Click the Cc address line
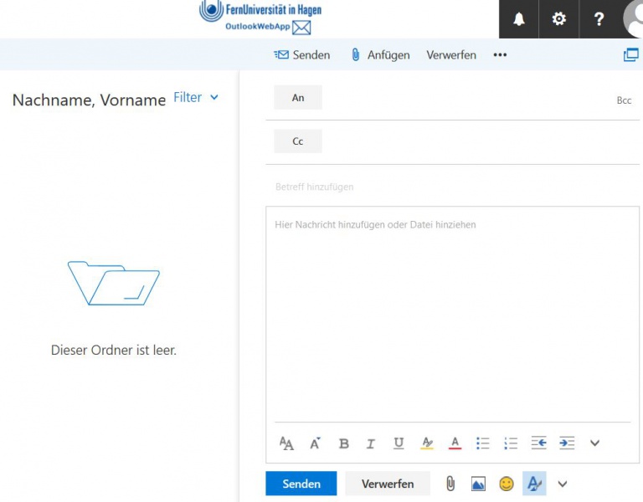Image resolution: width=643 pixels, height=502 pixels. (x=482, y=141)
